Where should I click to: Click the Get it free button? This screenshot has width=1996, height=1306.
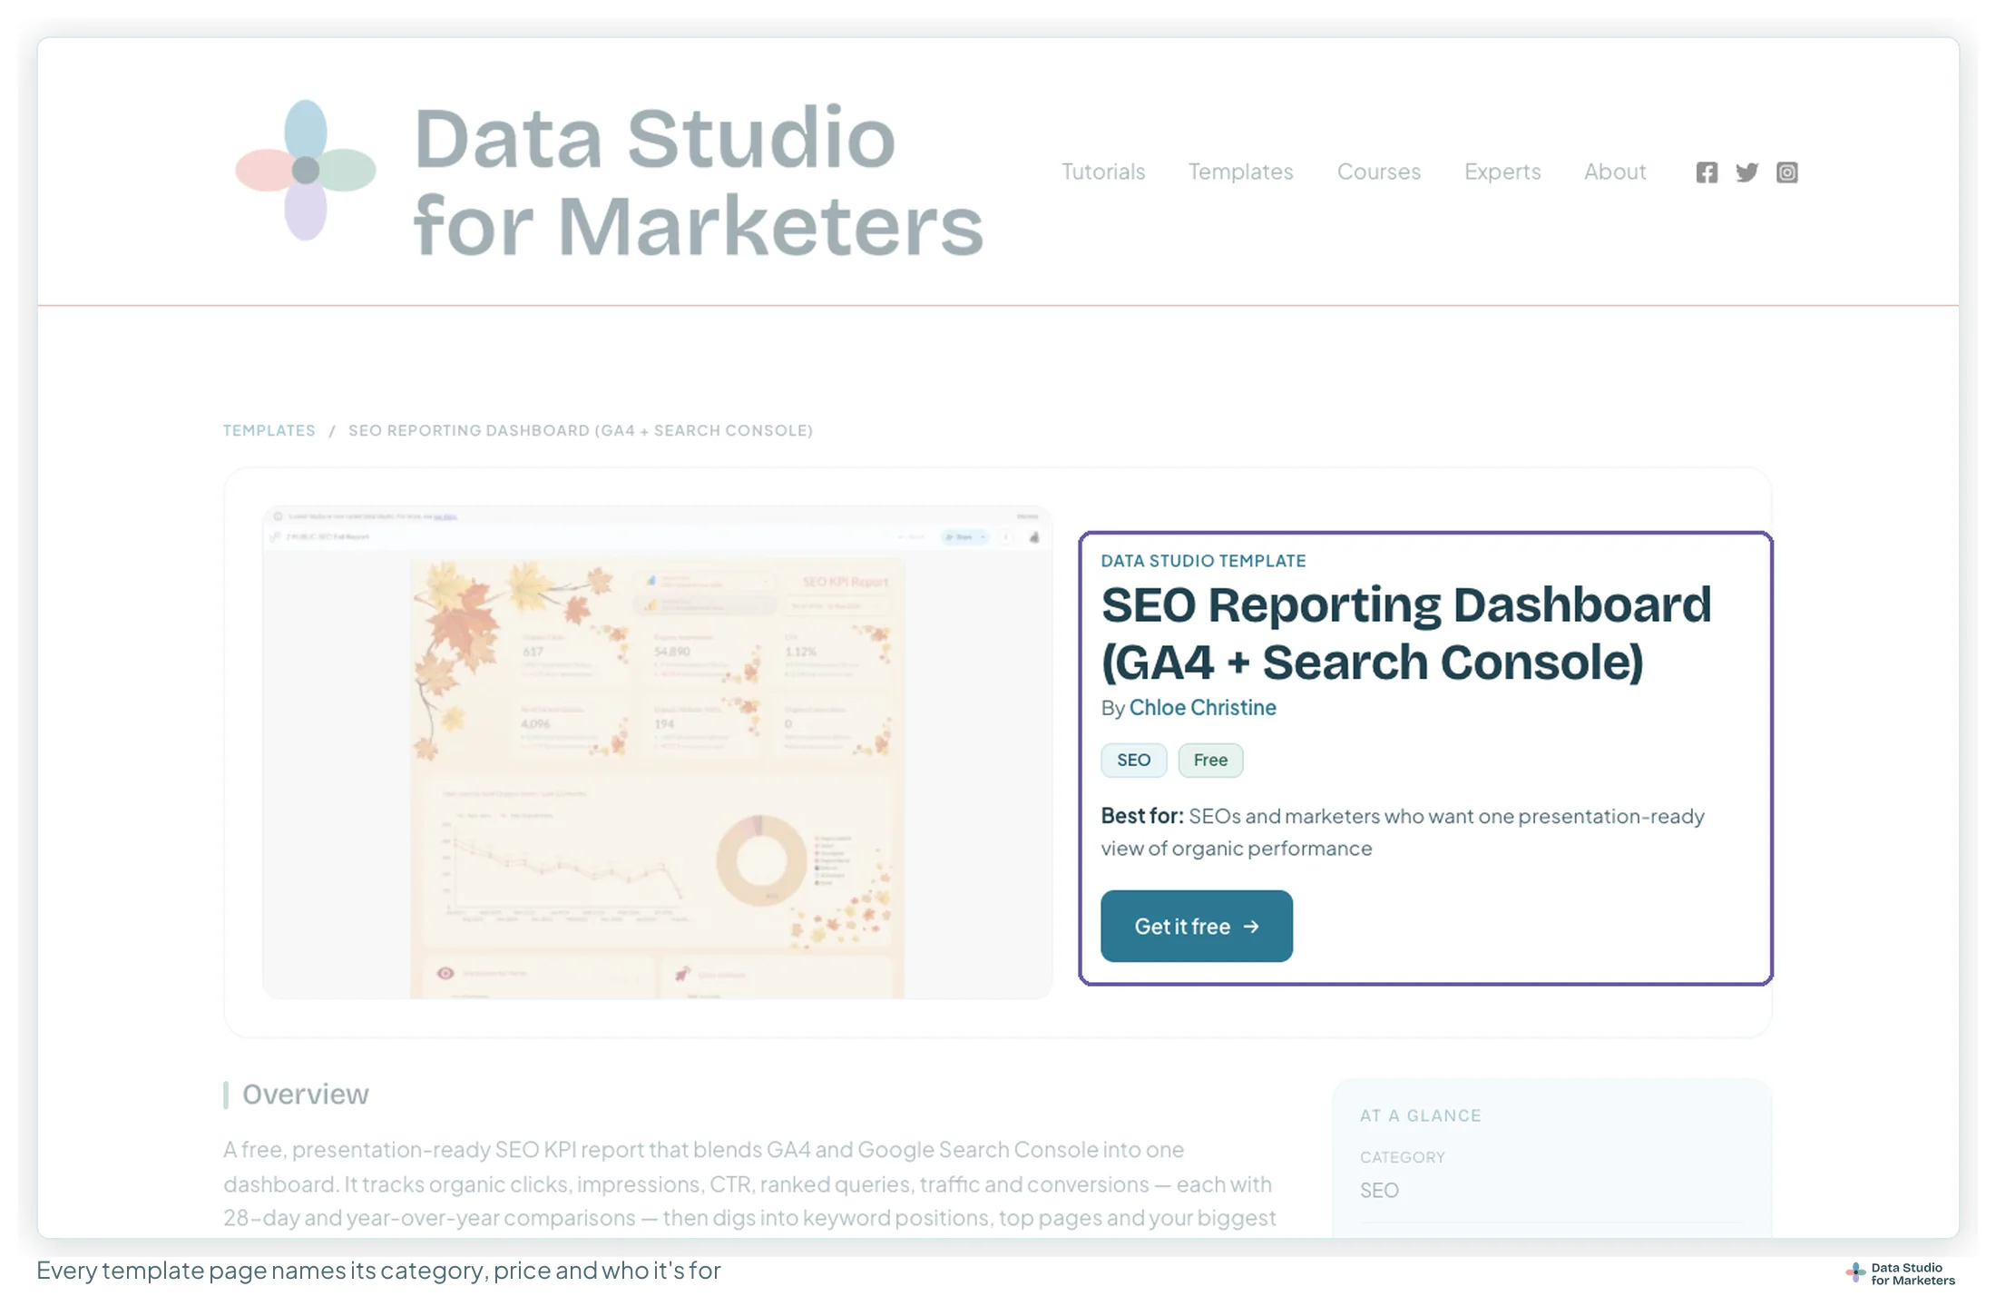click(1197, 926)
